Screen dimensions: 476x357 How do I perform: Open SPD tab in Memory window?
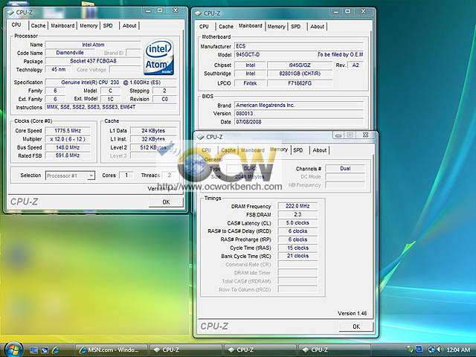click(x=298, y=150)
